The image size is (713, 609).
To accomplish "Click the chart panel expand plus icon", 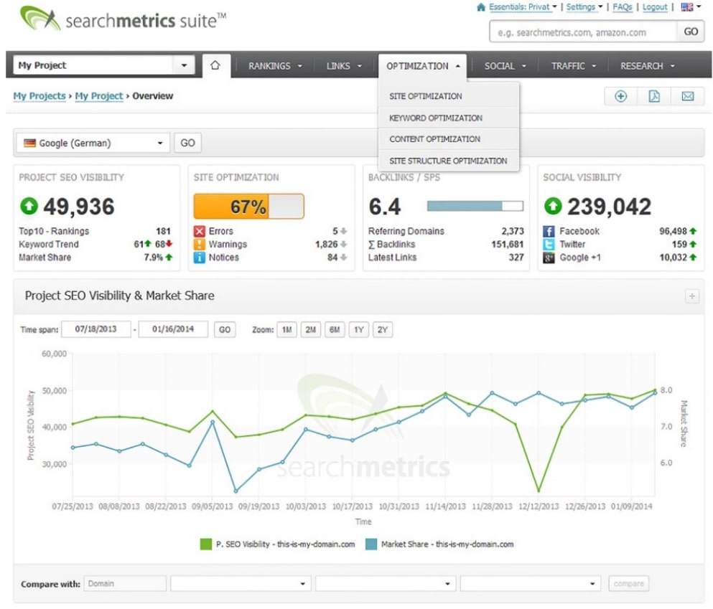I will 691,296.
